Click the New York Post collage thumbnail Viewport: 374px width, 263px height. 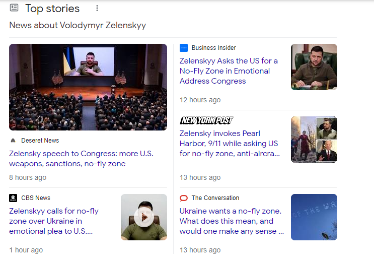[x=314, y=140]
